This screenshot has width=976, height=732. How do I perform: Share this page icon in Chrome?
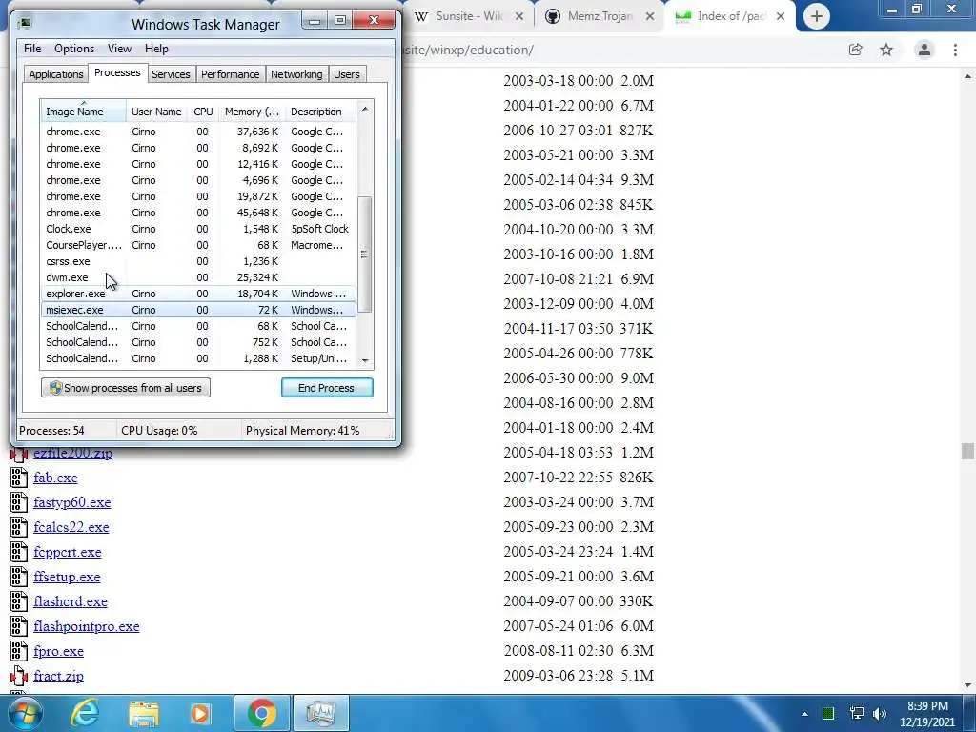855,50
